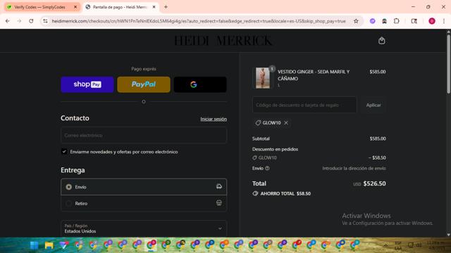Select the Envío delivery radio option
The height and width of the screenshot is (253, 451).
click(69, 187)
